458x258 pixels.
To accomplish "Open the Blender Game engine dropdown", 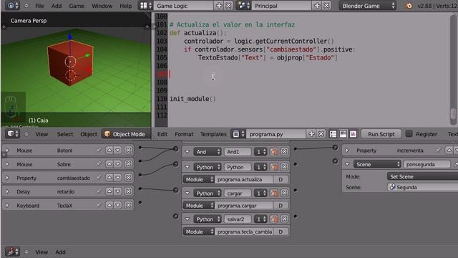I will pos(368,6).
